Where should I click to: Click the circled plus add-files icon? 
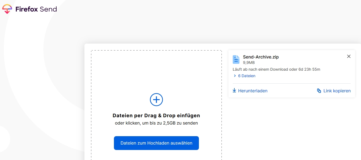[x=156, y=100]
